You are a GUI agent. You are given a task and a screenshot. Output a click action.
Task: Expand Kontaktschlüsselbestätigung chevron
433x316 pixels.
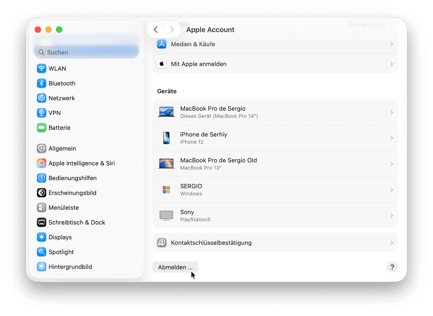coord(391,243)
